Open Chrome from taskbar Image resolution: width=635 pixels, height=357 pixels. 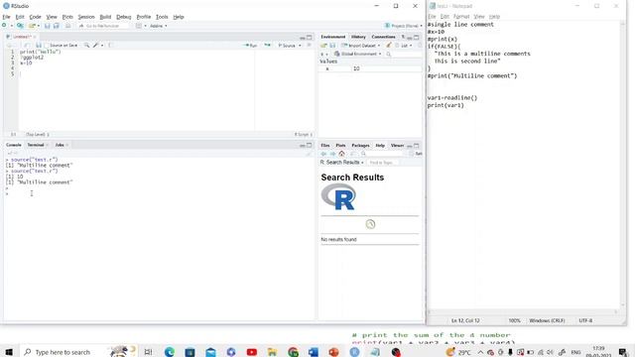294,352
